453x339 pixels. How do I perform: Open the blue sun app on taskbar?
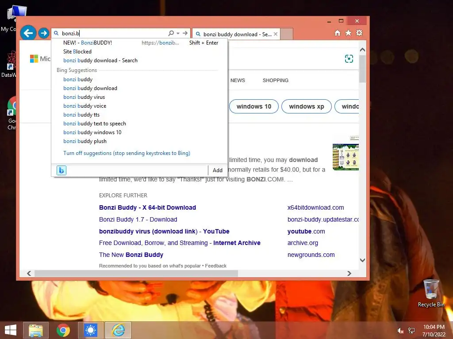coord(90,330)
